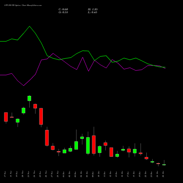Select the close value 'C: 0.60'

(63, 10)
